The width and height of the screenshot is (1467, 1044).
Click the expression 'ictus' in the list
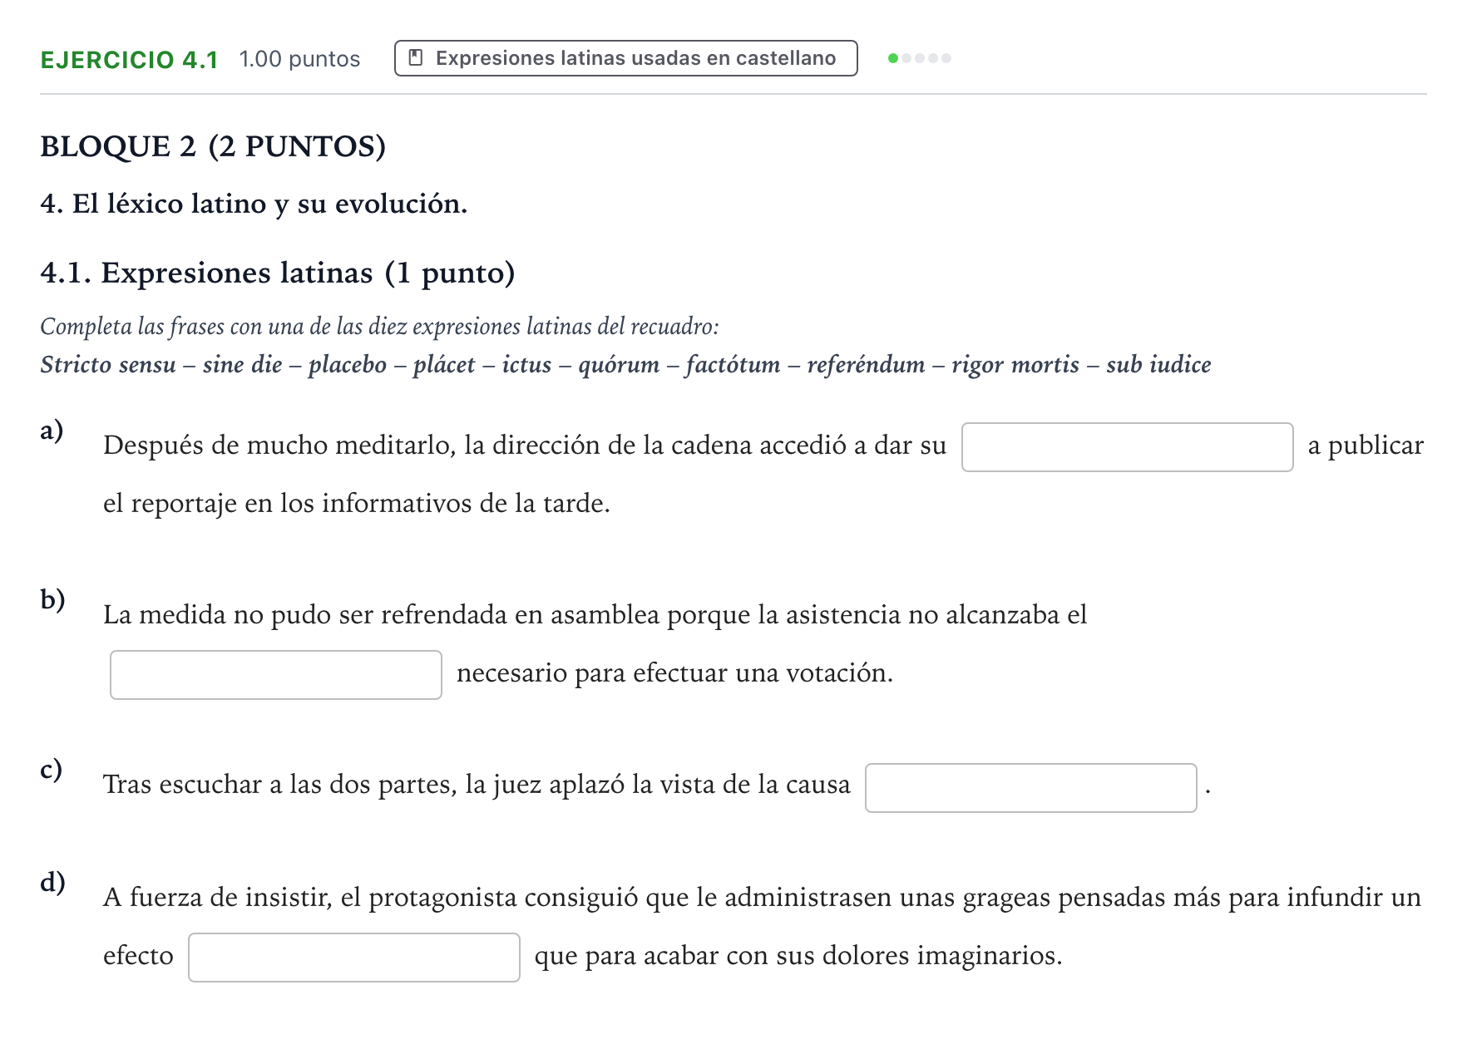pos(526,365)
